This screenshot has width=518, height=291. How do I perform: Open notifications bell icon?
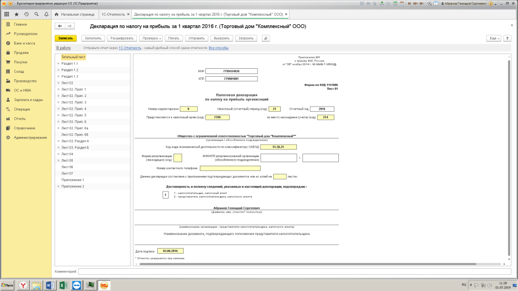pyautogui.click(x=47, y=14)
